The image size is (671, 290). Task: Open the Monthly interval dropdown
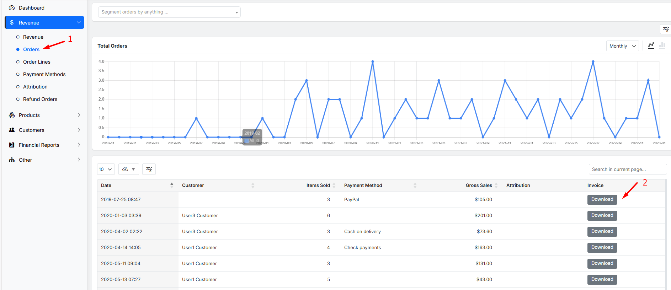[x=622, y=46]
